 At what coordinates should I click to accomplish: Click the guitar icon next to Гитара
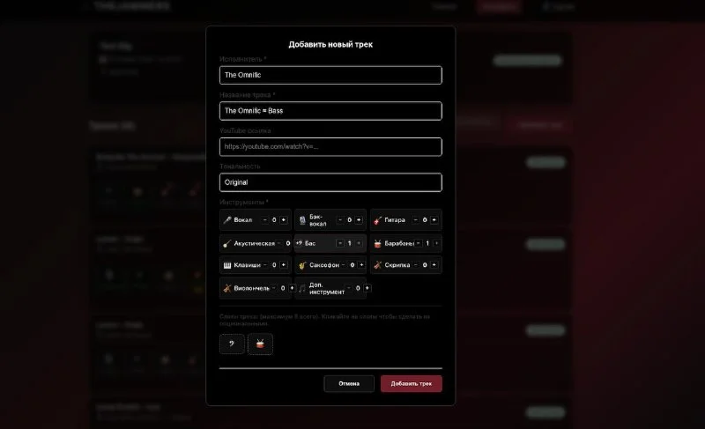(378, 220)
